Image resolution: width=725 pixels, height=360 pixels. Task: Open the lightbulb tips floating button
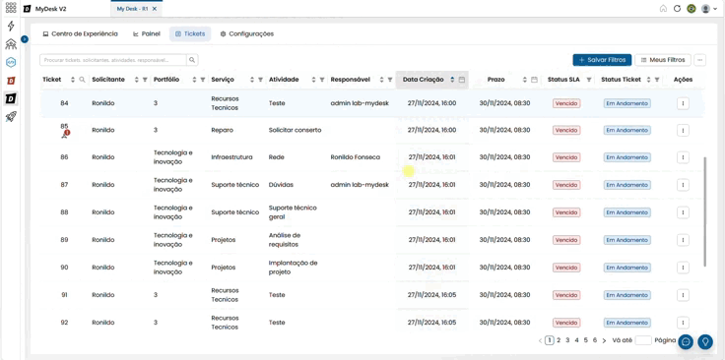tap(705, 341)
